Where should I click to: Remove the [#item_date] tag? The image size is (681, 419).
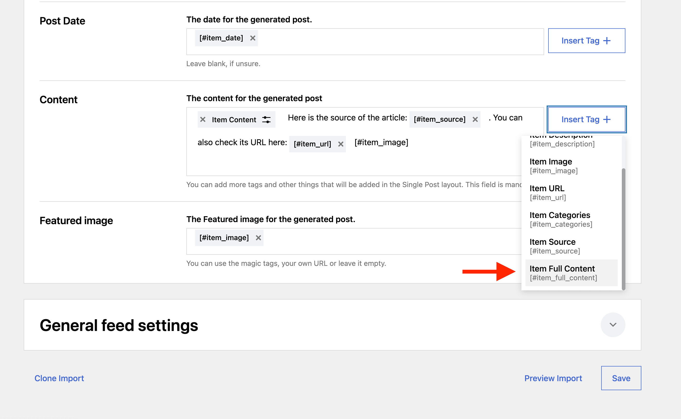tap(252, 38)
